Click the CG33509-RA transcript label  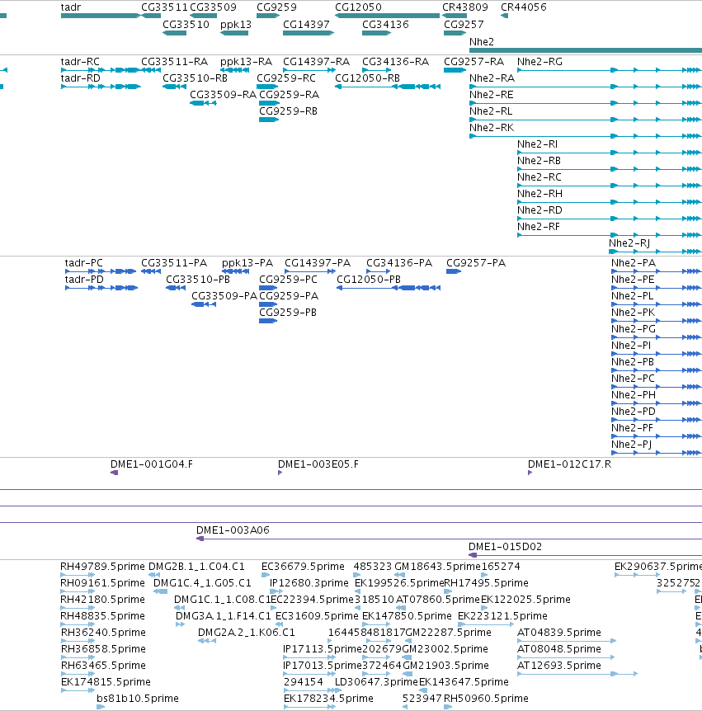click(x=223, y=94)
